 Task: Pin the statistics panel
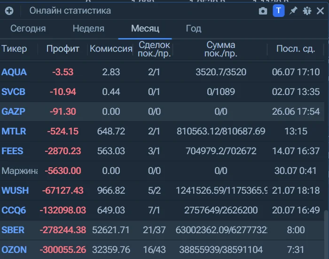pos(293,10)
